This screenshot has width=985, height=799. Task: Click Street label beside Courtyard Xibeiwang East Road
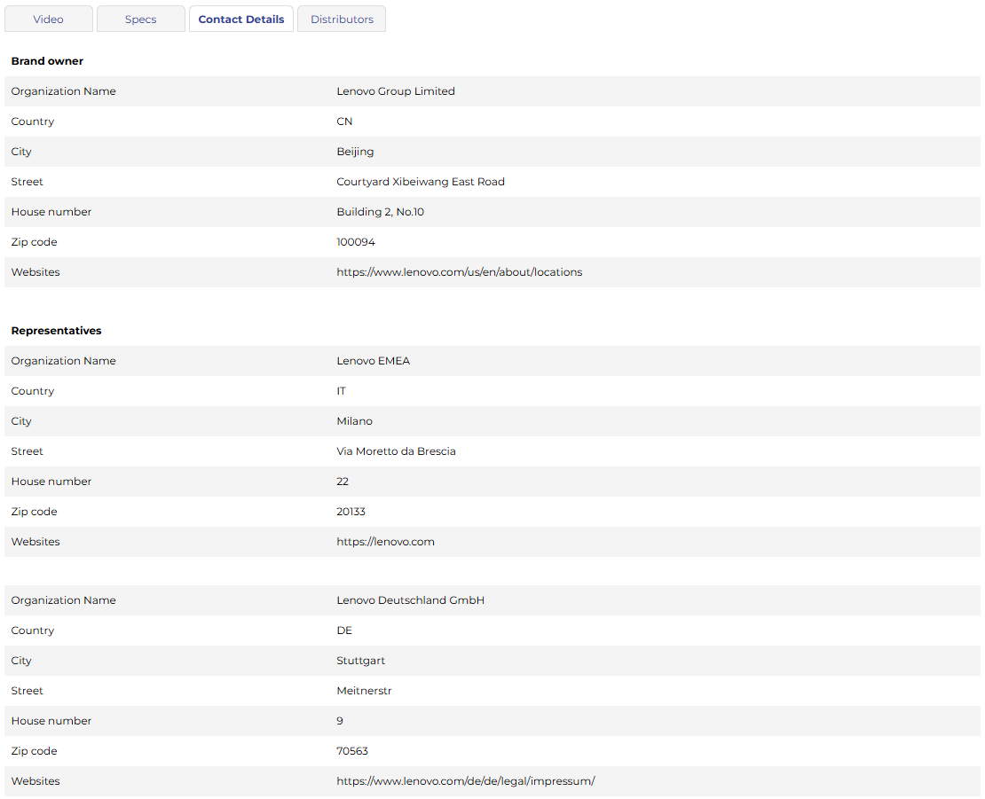(27, 182)
